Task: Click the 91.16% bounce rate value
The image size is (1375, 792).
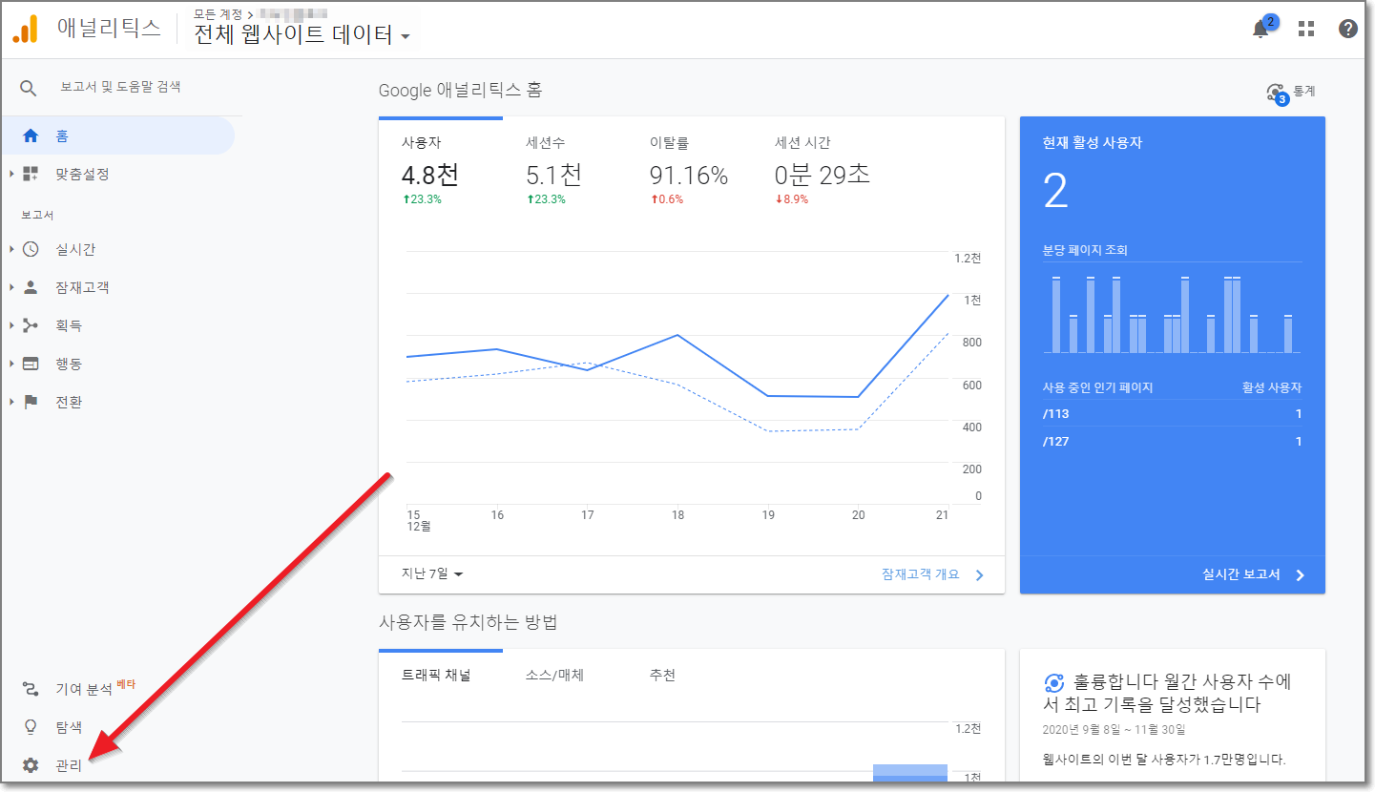Action: click(x=689, y=176)
